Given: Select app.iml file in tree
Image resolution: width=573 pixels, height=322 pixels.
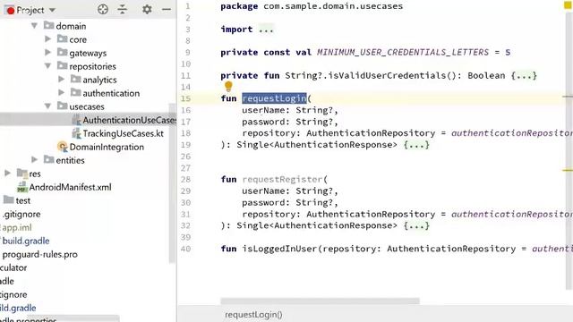Looking at the screenshot, I should (x=17, y=227).
